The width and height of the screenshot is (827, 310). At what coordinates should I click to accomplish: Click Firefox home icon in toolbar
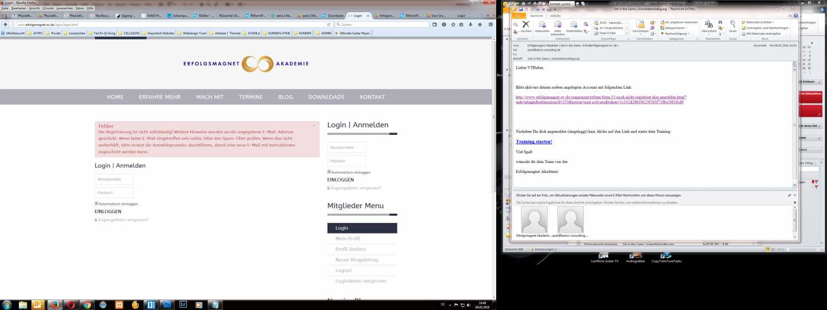(479, 25)
